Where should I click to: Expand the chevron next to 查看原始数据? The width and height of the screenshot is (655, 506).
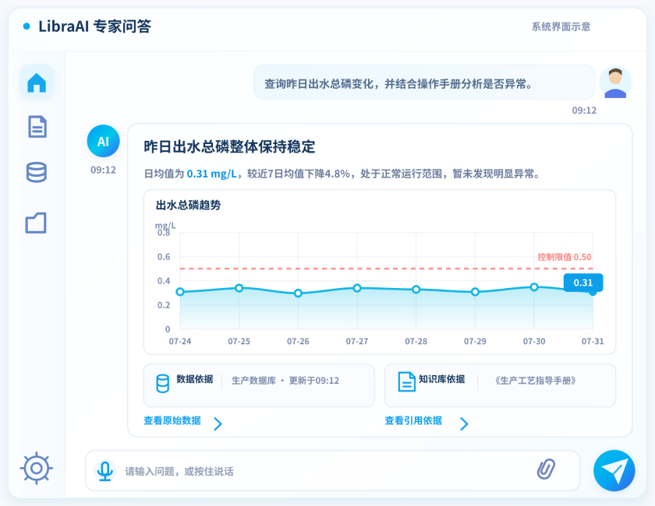click(x=218, y=423)
